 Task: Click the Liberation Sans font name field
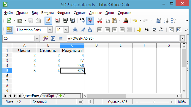32,30
